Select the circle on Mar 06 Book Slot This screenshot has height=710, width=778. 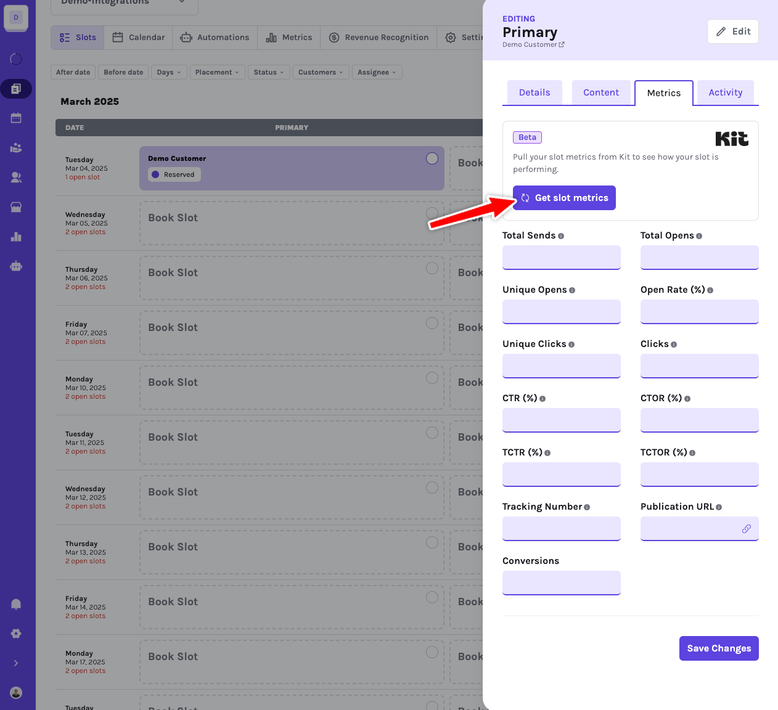pos(432,268)
